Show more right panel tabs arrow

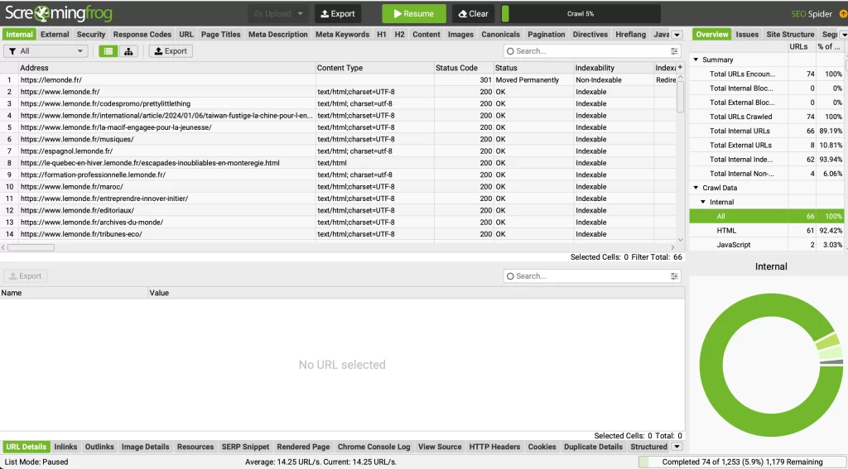[x=844, y=35]
